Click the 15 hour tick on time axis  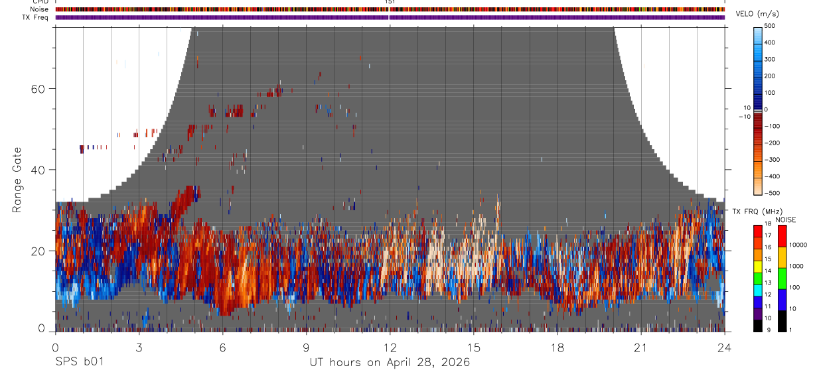[x=473, y=347]
